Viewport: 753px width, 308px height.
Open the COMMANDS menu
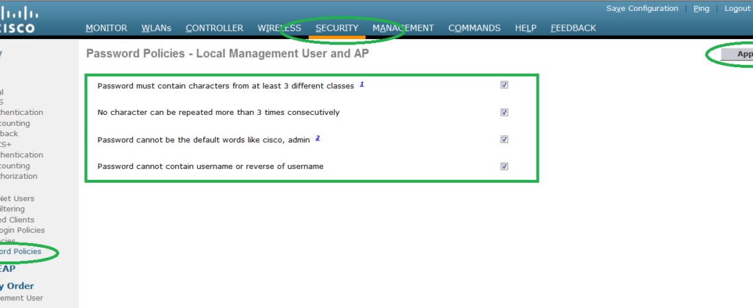click(x=474, y=28)
